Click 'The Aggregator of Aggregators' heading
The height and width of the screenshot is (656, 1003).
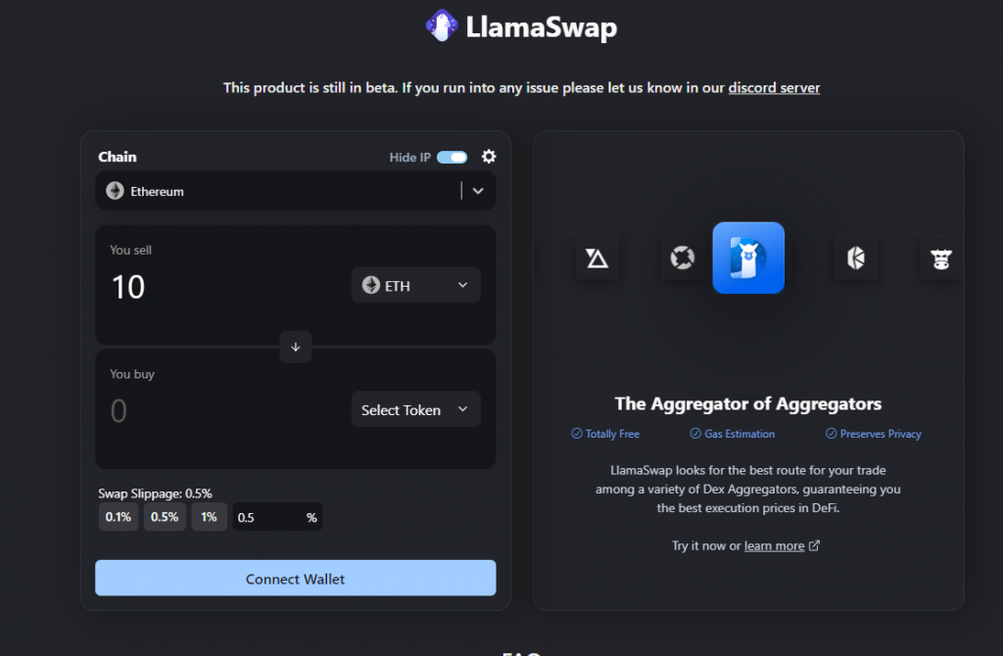(747, 403)
